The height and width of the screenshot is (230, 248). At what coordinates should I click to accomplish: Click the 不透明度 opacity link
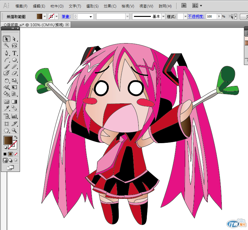[x=196, y=17]
